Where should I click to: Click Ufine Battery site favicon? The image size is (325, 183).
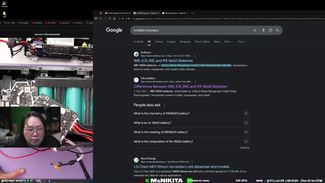point(136,80)
